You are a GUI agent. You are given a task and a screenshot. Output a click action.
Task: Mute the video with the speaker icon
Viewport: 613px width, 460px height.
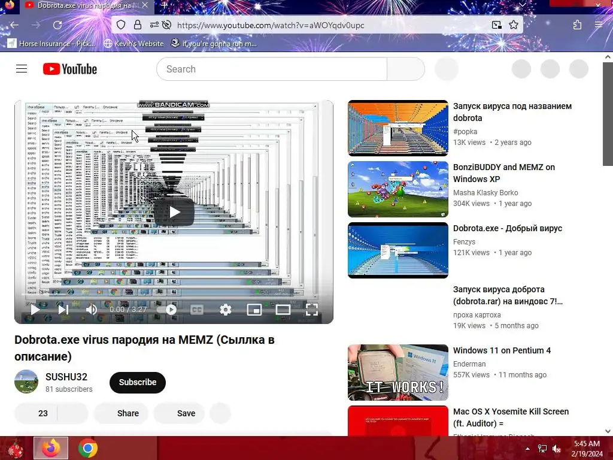[92, 310]
